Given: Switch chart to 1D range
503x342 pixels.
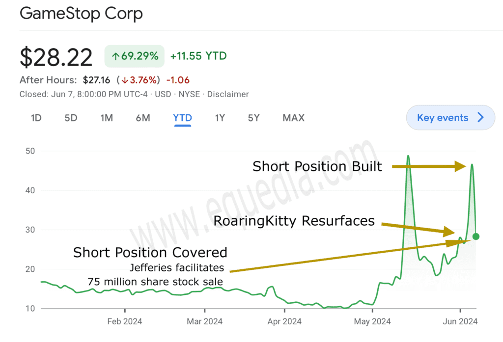Looking at the screenshot, I should coord(36,118).
